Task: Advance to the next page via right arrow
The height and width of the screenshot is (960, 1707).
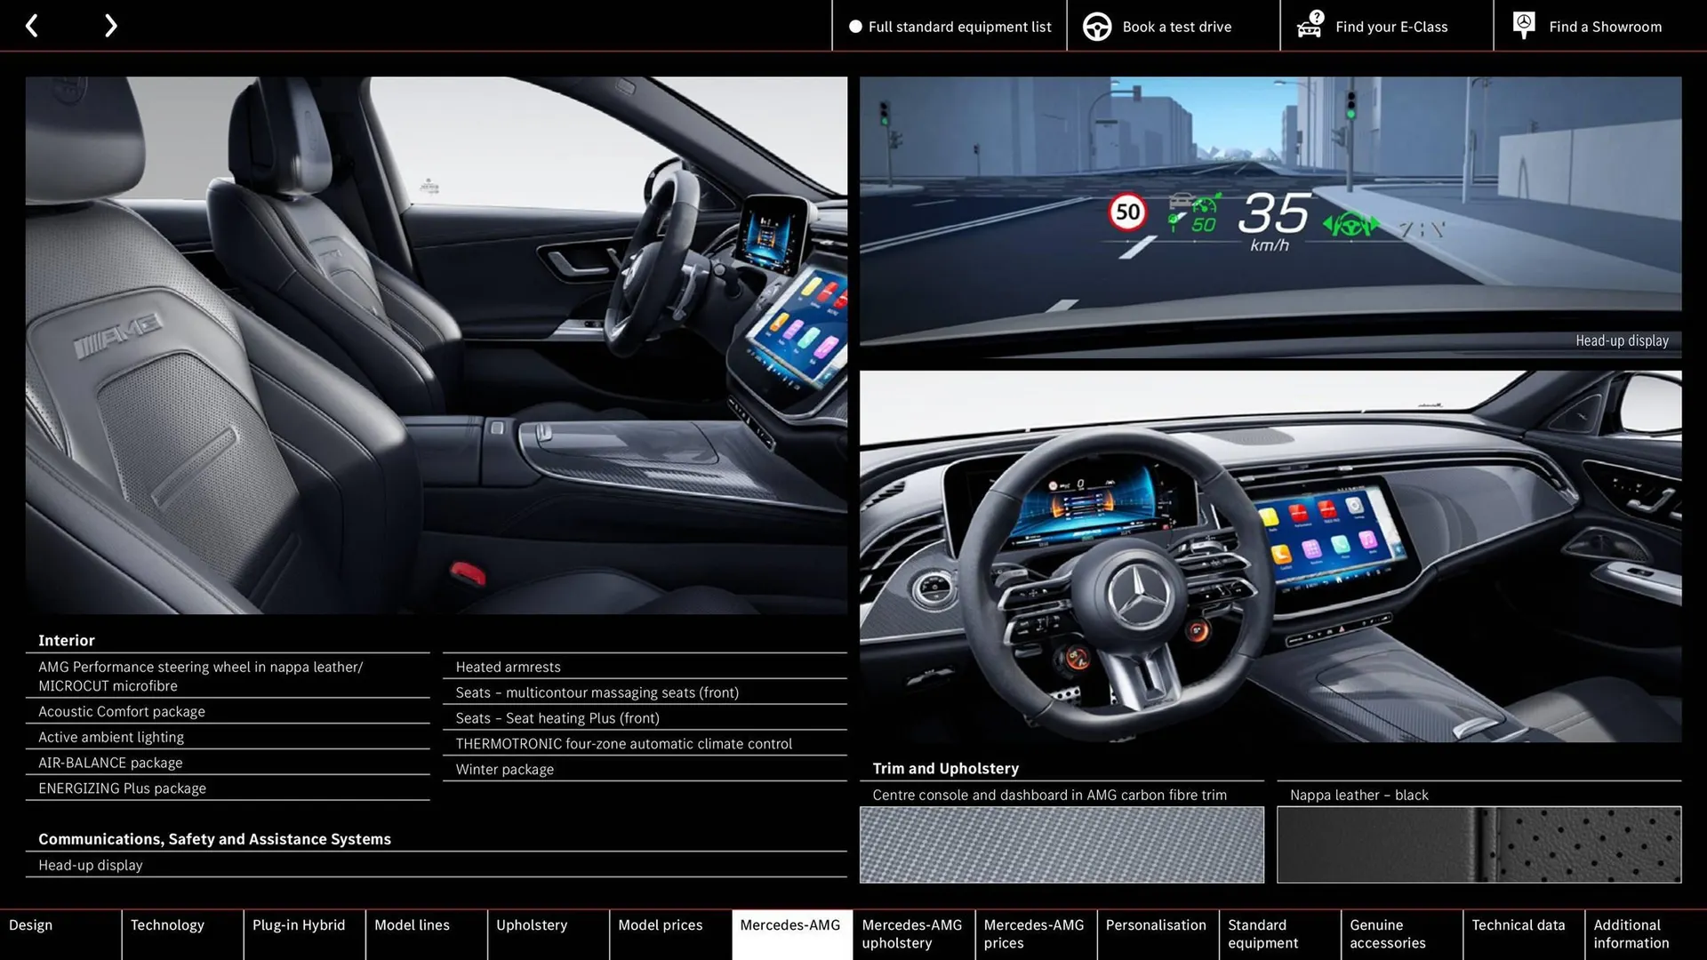Action: click(110, 25)
